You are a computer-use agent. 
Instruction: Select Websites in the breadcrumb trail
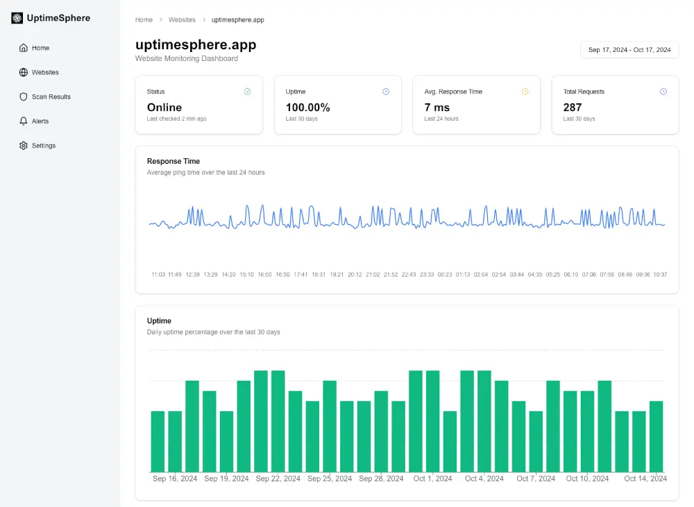point(182,20)
